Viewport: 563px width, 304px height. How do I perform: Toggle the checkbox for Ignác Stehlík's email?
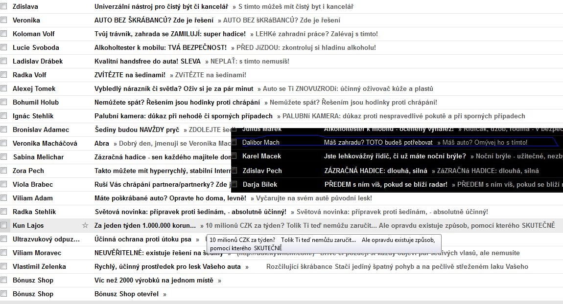(x=3, y=116)
